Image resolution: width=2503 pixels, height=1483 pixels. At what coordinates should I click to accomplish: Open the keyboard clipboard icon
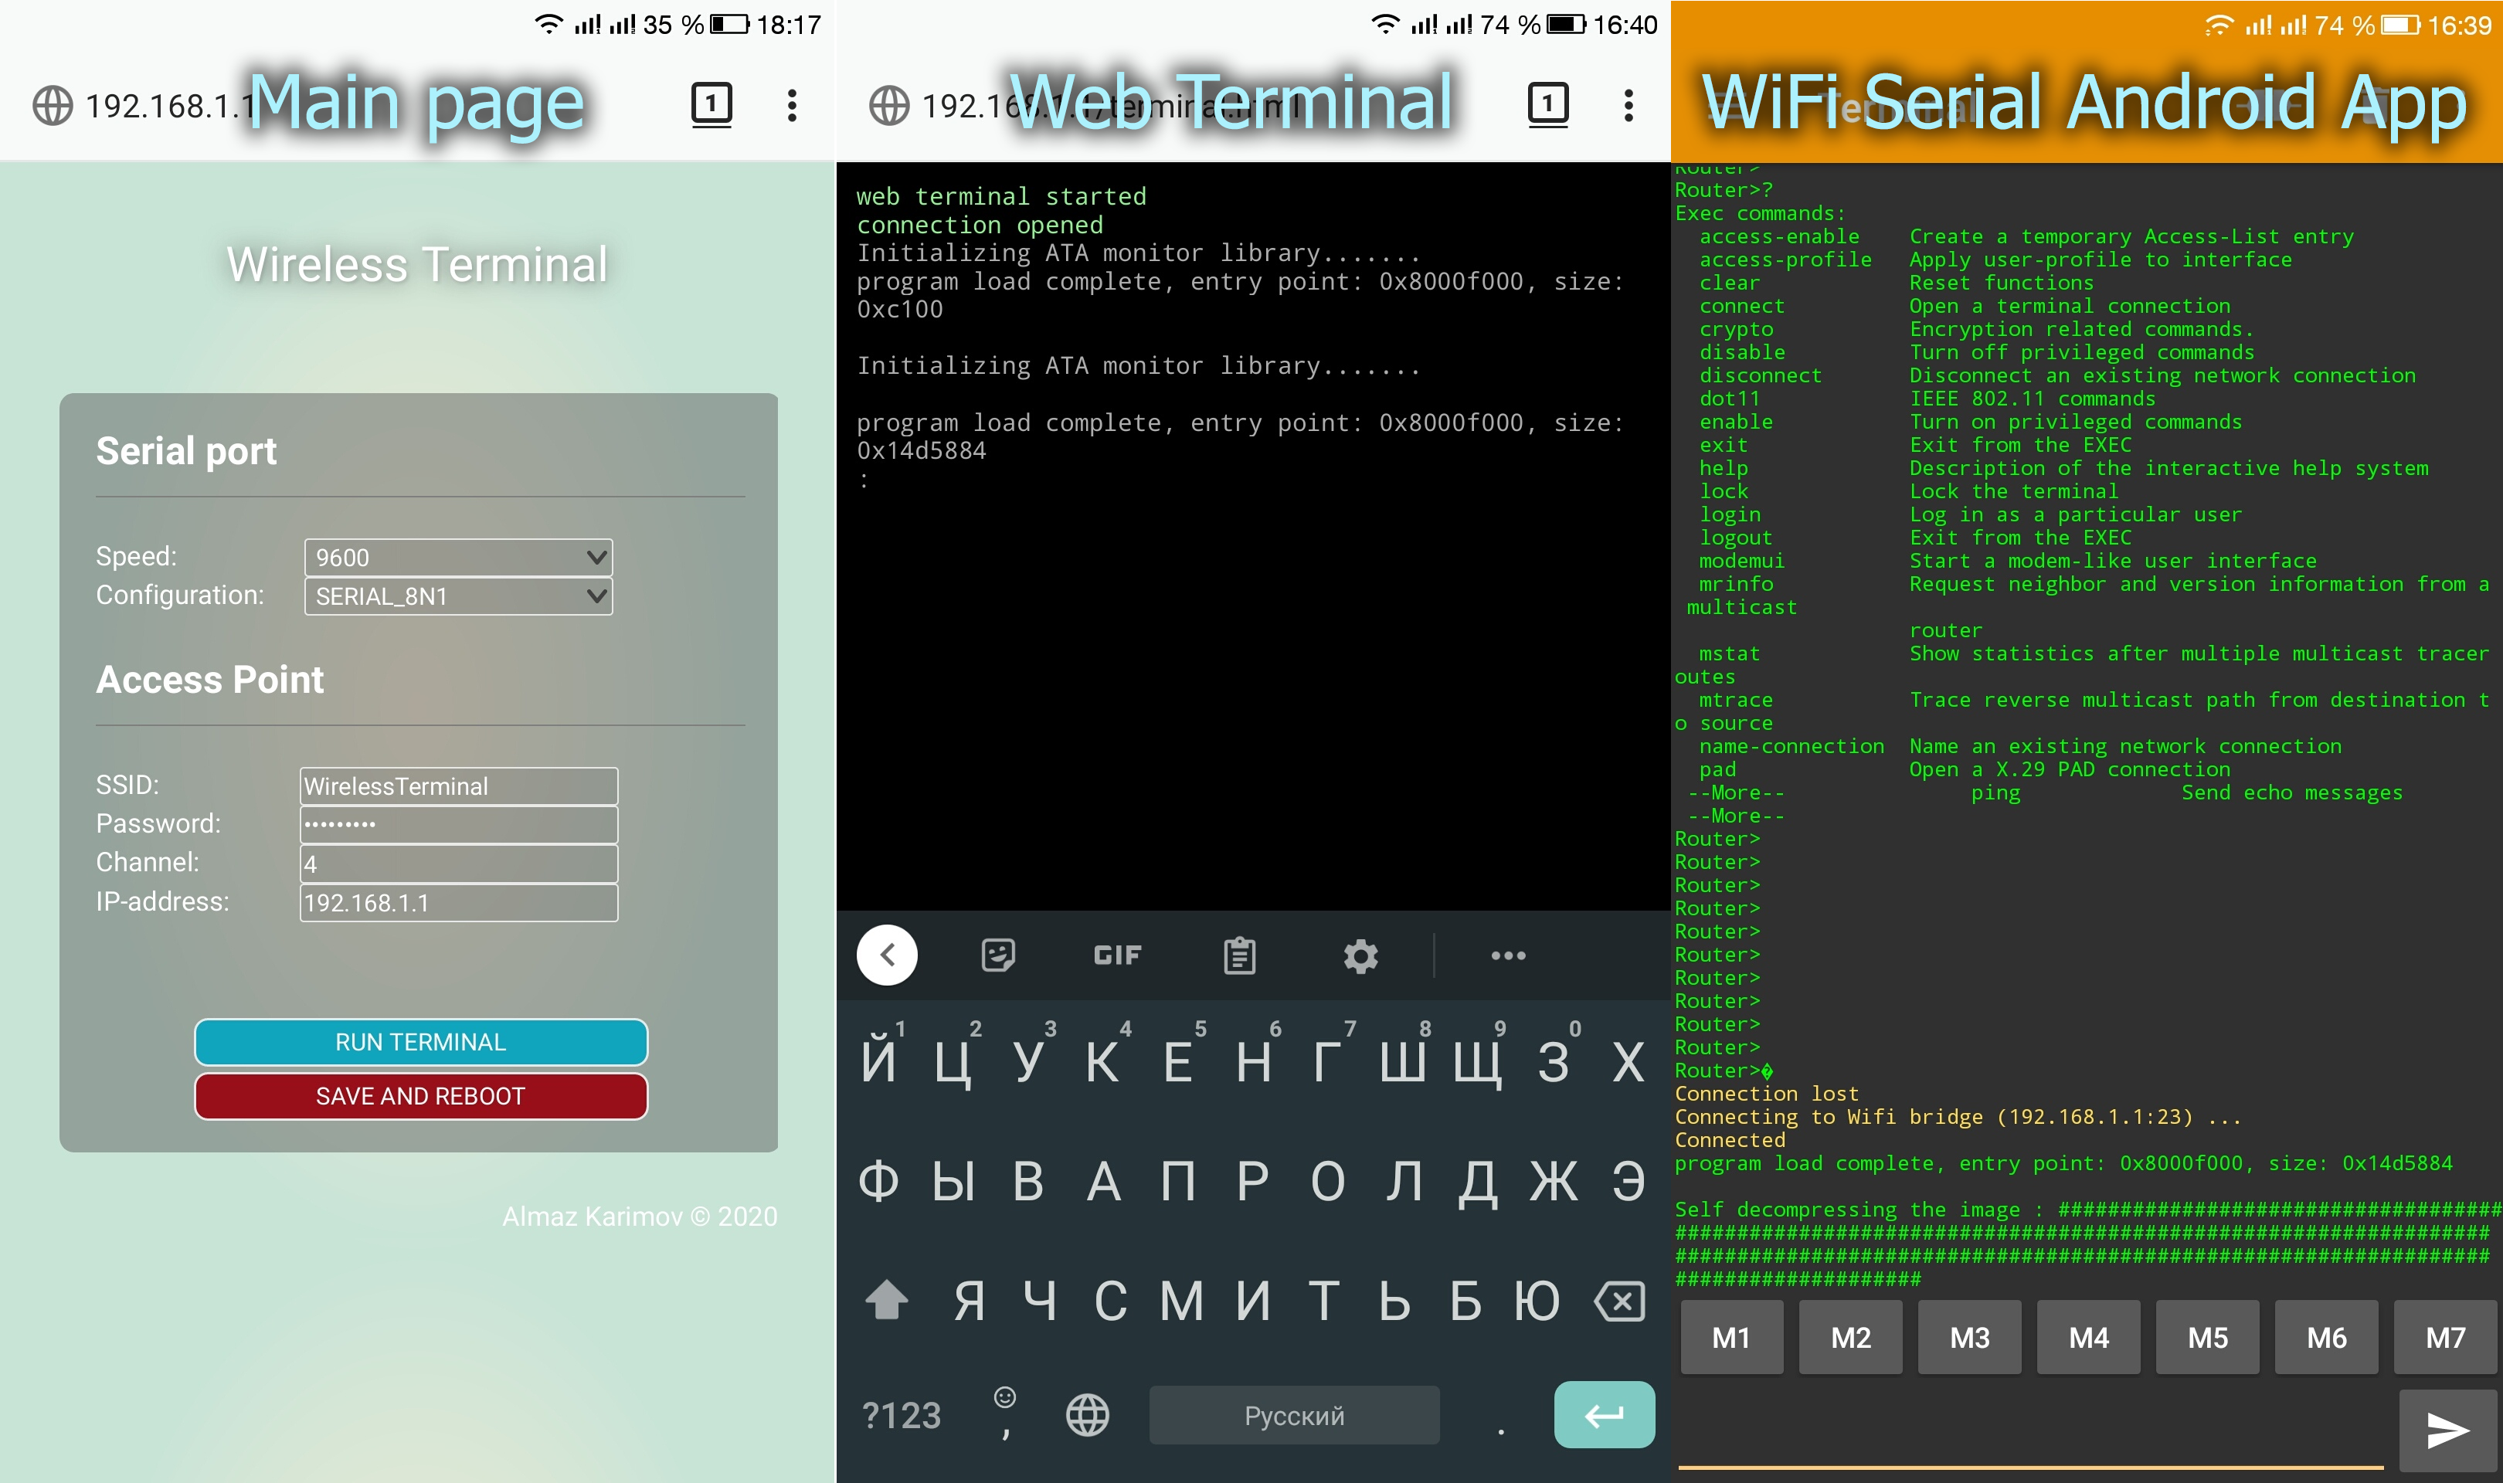1239,955
